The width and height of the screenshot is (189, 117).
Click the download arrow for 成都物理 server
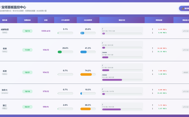pyautogui.click(x=152, y=33)
